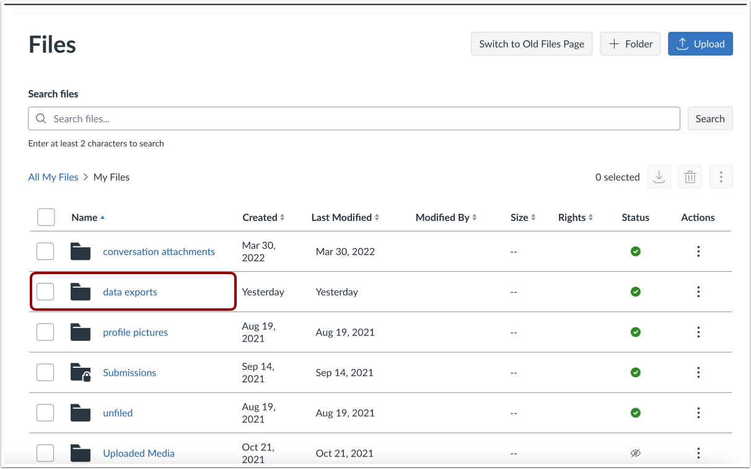Viewport: 751px width, 469px height.
Task: Check the data exports folder checkbox
Action: point(45,292)
